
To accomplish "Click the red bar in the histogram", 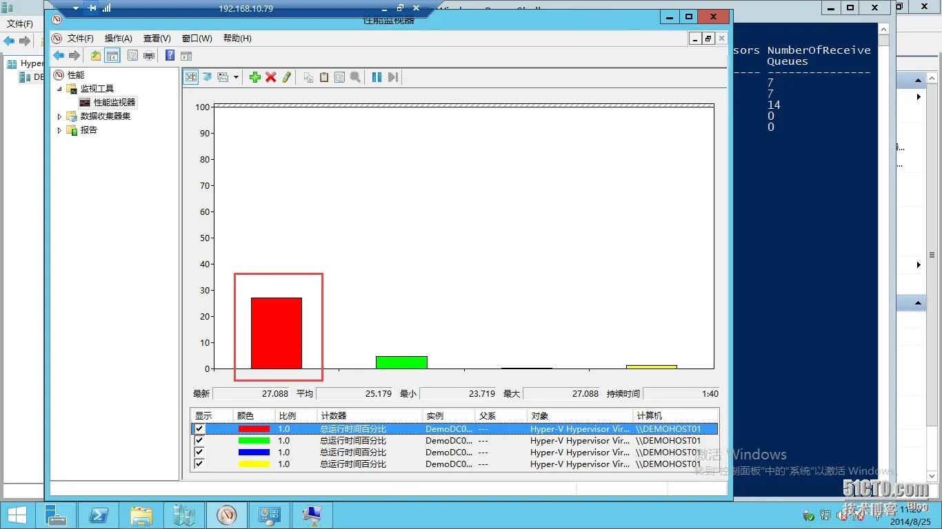I will 276,333.
